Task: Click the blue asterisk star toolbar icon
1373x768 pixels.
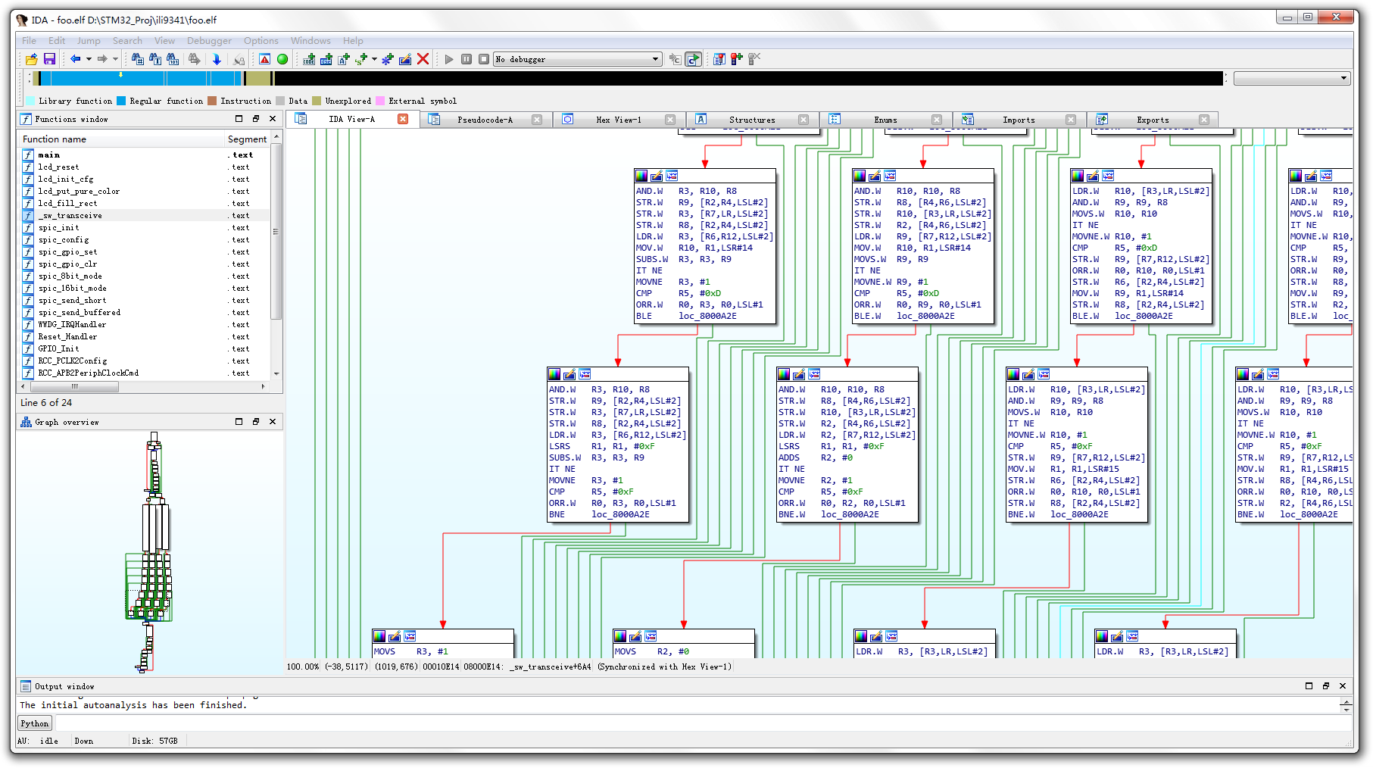Action: (388, 59)
